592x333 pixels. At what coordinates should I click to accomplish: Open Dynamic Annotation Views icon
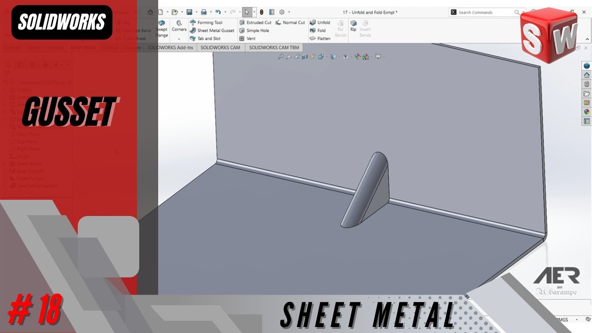point(313,56)
